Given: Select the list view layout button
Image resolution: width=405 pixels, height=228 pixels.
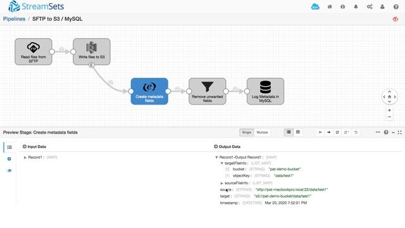Looking at the screenshot, I should pyautogui.click(x=289, y=132).
